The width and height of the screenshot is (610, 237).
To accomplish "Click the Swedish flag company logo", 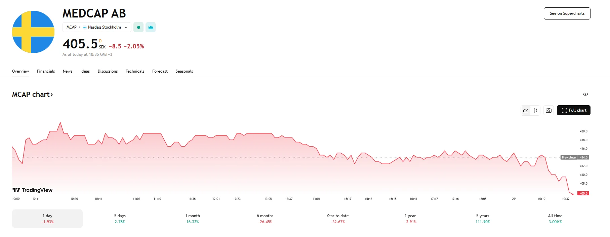I will (33, 32).
